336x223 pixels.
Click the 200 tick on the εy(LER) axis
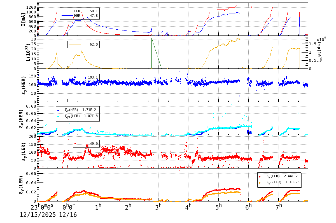(x=32, y=137)
